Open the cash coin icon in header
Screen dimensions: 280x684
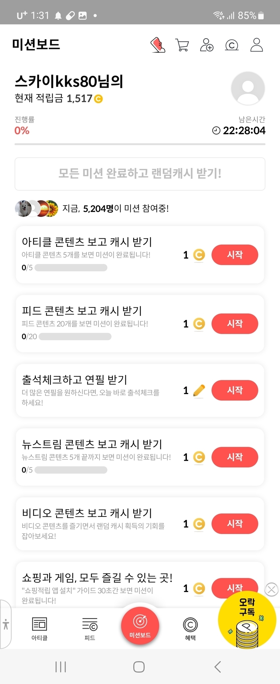[232, 45]
